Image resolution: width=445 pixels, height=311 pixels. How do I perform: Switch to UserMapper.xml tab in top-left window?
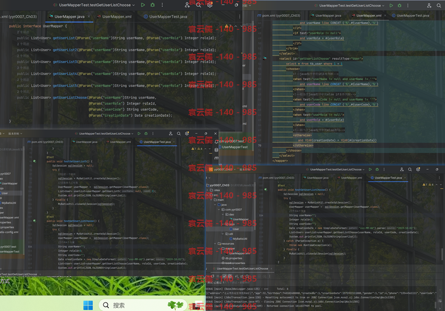pos(114,17)
